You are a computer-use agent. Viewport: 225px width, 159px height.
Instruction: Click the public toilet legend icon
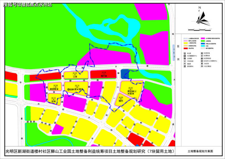[x=185, y=58]
